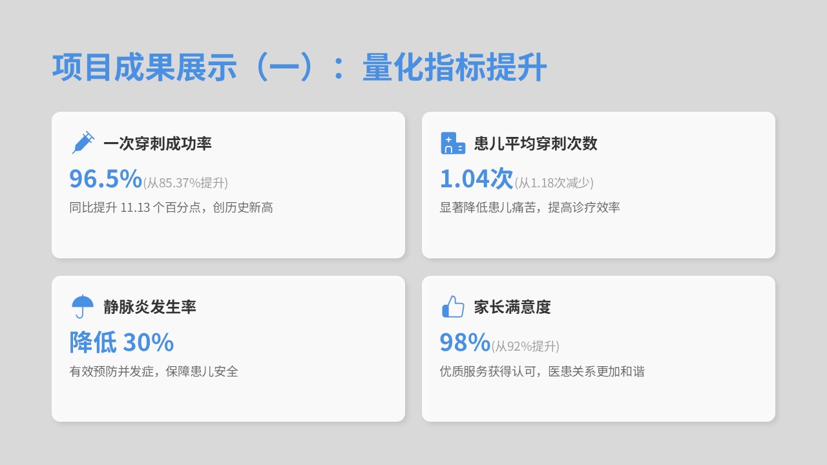Image resolution: width=827 pixels, height=465 pixels.
Task: Click the heading 静脉炎发生率
Action: 150,307
